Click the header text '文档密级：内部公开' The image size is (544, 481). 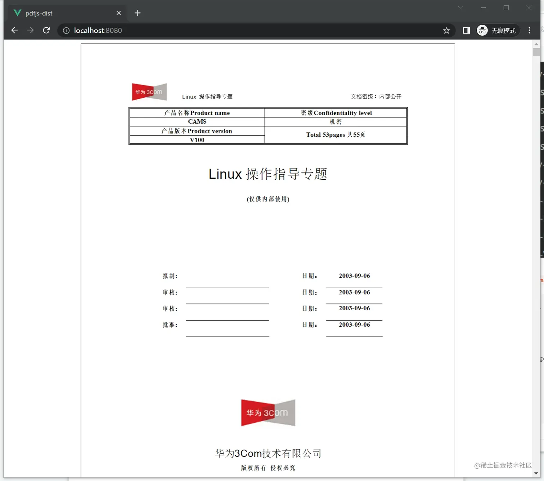(x=376, y=96)
